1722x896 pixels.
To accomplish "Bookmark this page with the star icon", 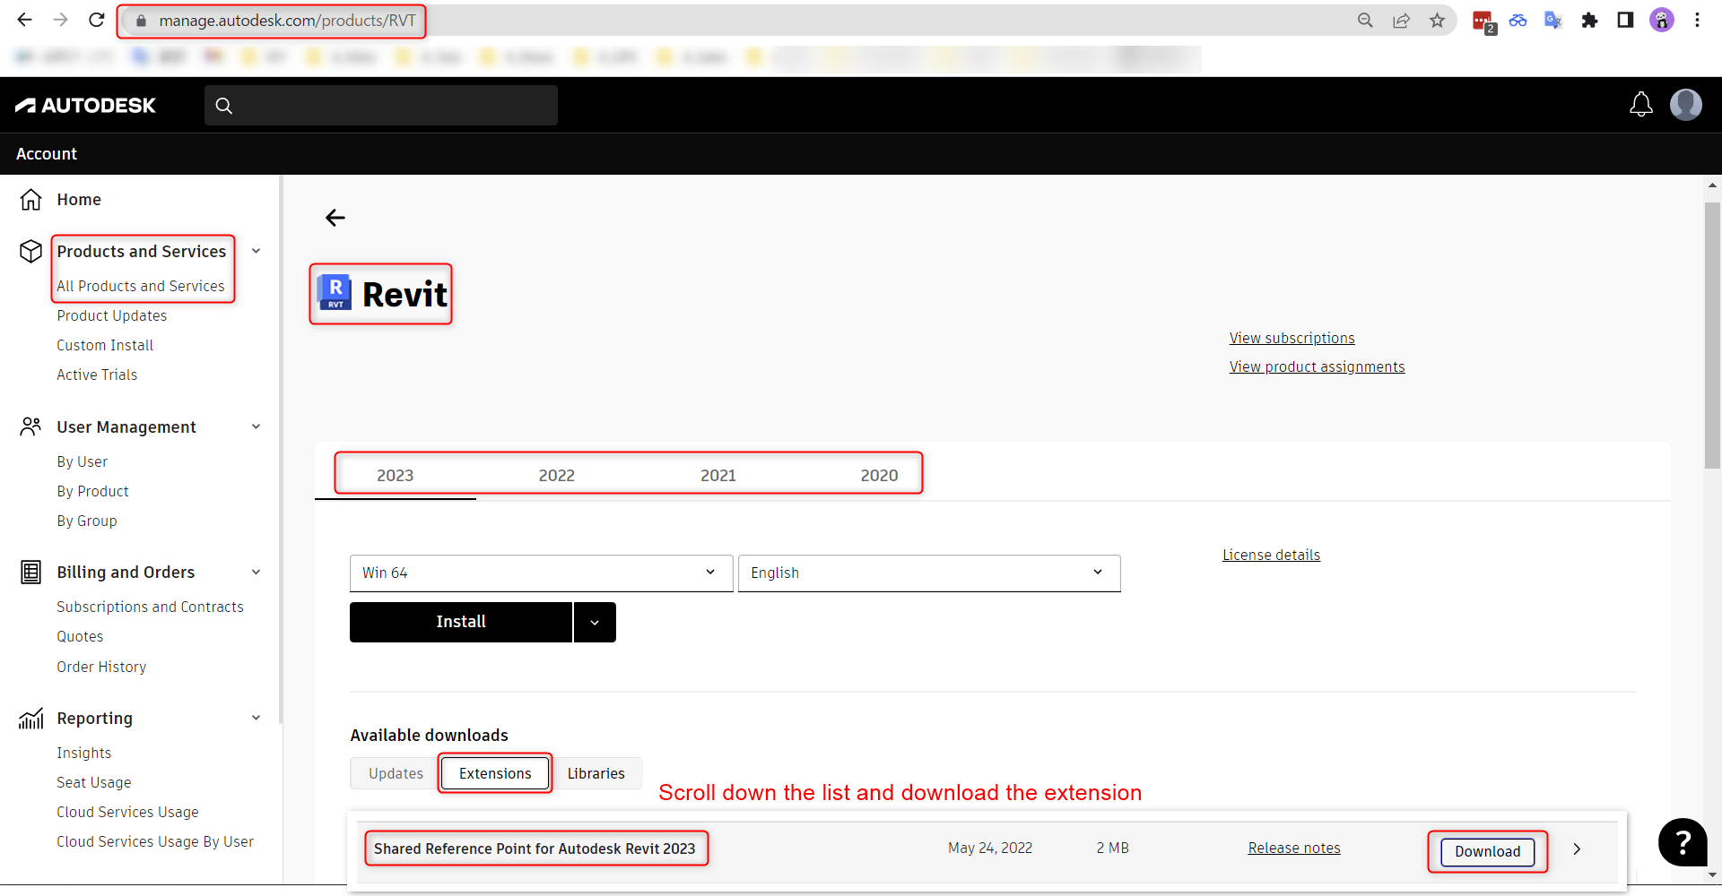I will (x=1438, y=21).
